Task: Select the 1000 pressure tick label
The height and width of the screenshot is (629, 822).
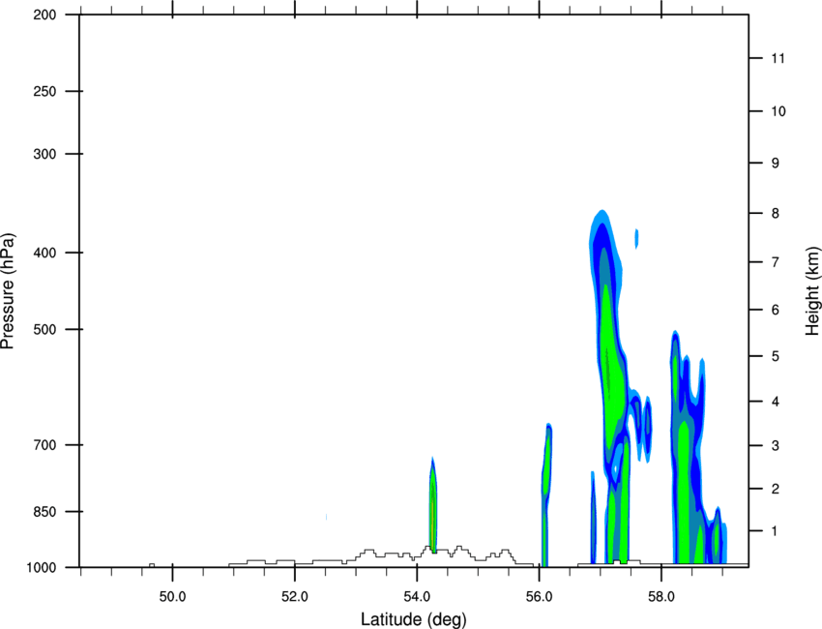Action: tap(42, 568)
